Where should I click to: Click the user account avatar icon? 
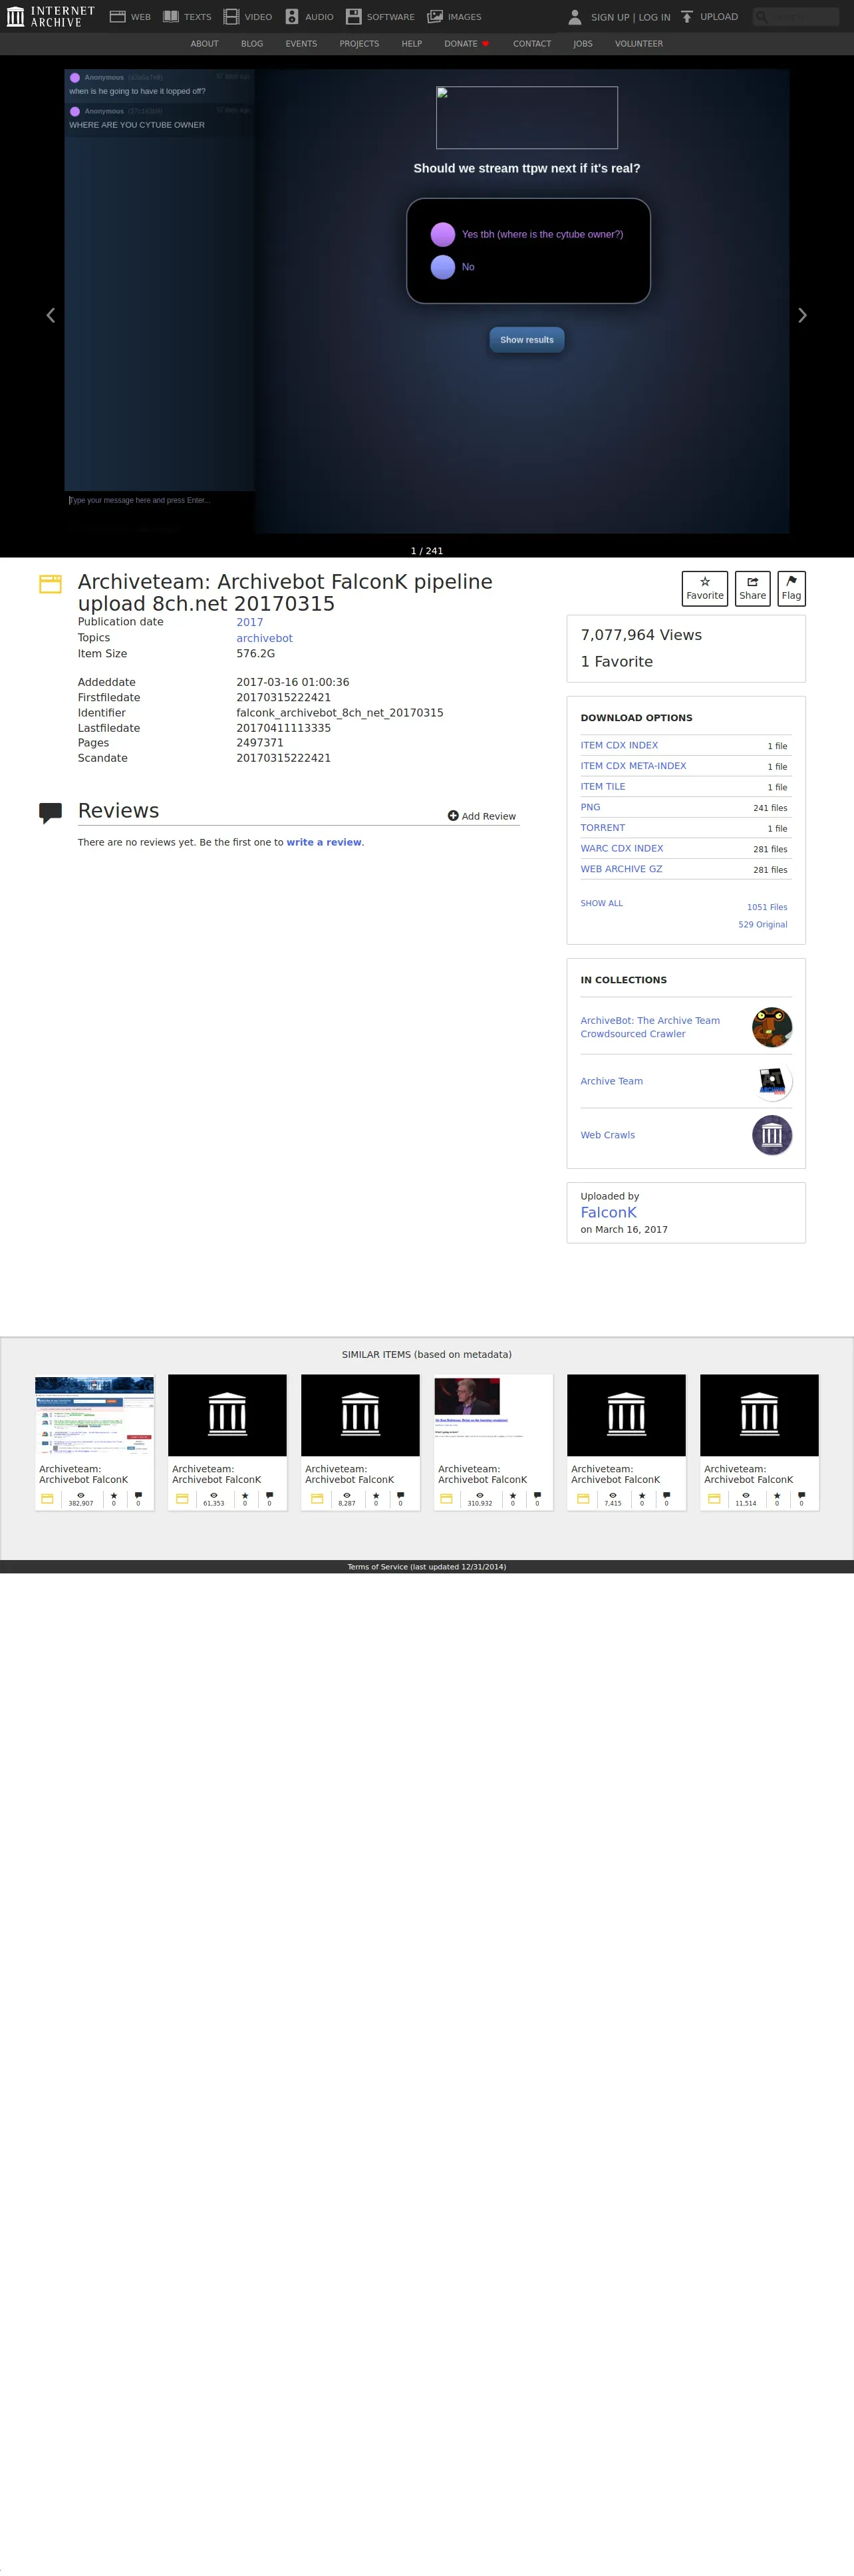point(575,17)
